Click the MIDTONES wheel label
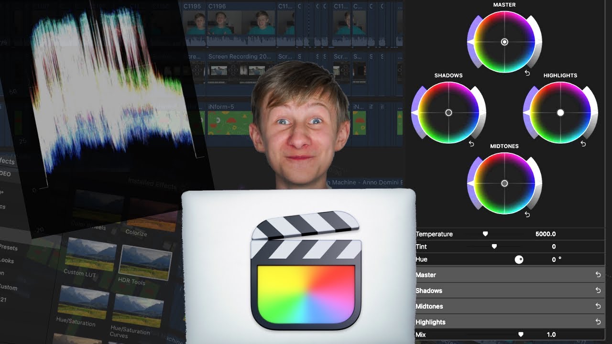Image resolution: width=612 pixels, height=344 pixels. tap(504, 146)
